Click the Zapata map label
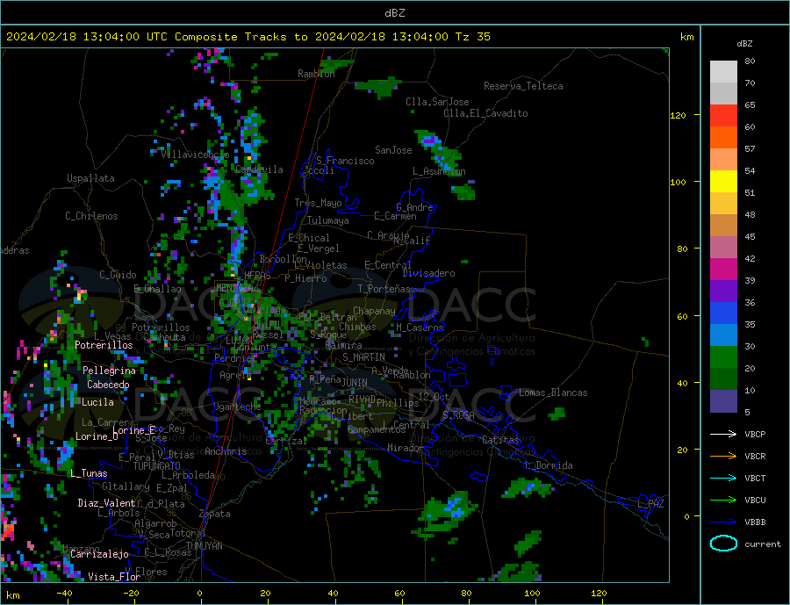Screen dimensions: 790x605 tap(215, 514)
